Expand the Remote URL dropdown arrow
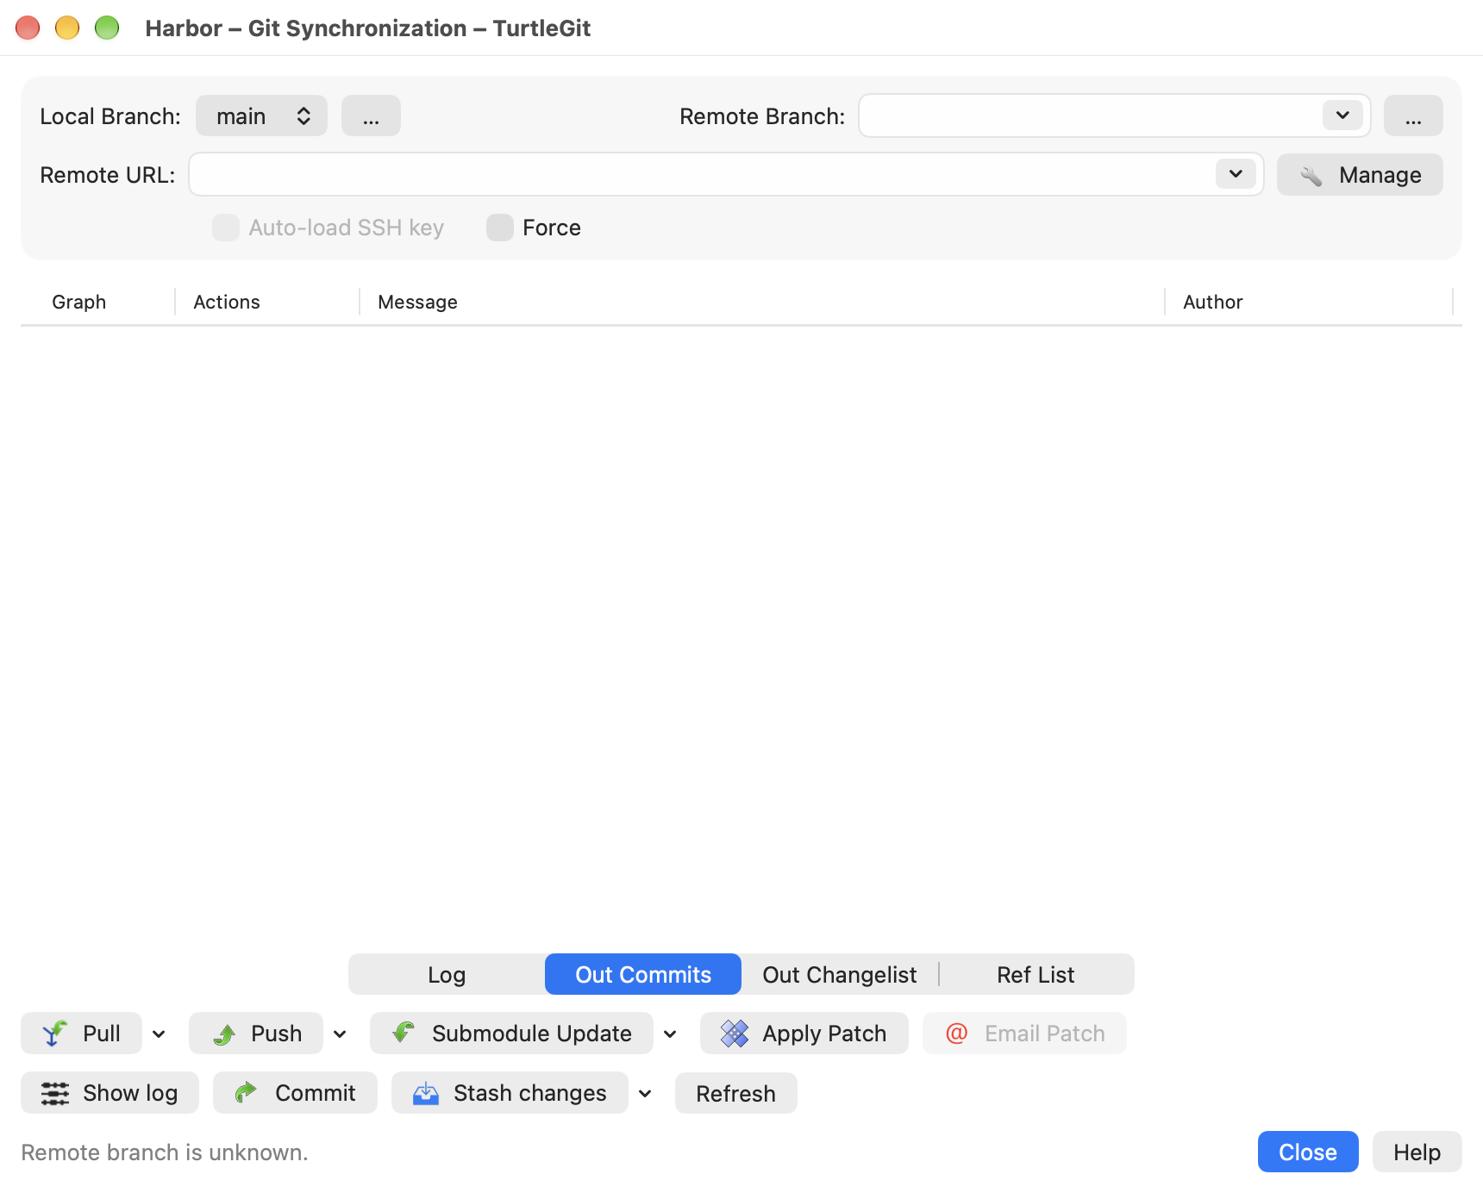The width and height of the screenshot is (1483, 1193). pos(1236,174)
